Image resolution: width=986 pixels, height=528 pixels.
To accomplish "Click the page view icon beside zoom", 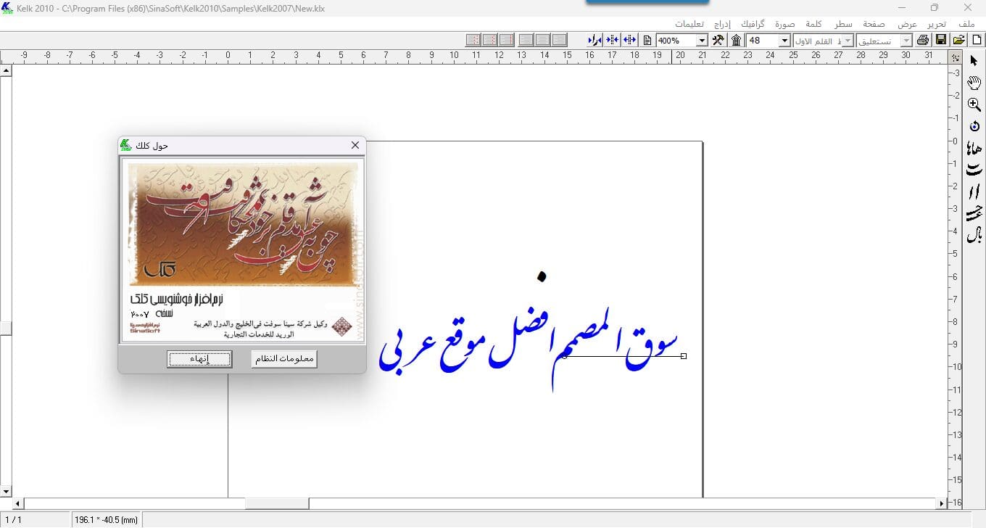I will (647, 40).
